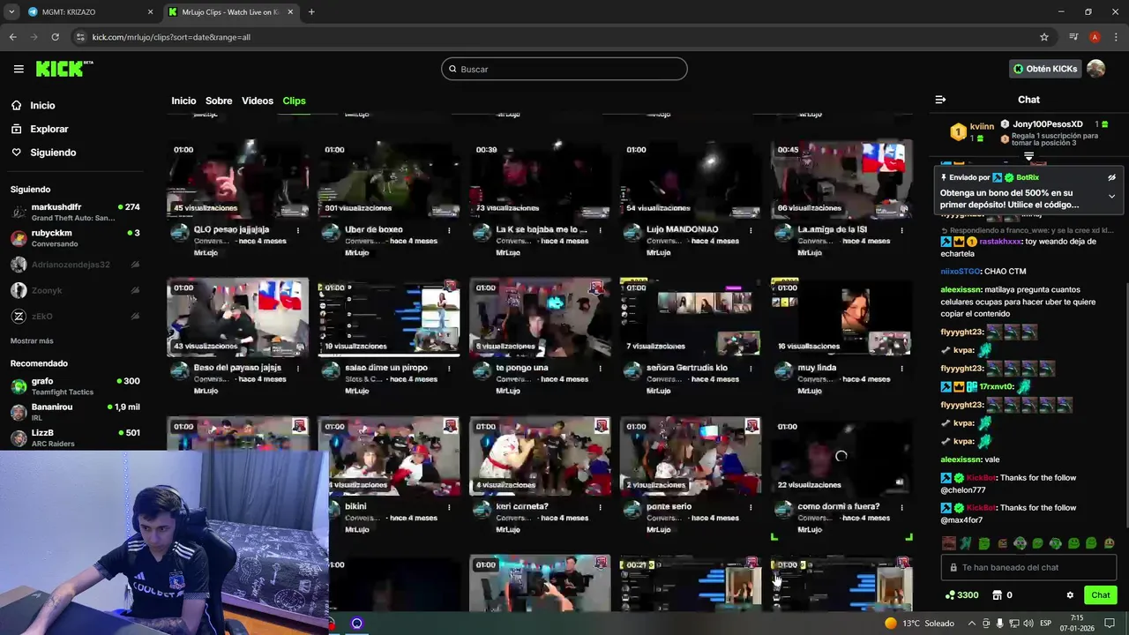Click the ponte serio clip title
The height and width of the screenshot is (635, 1129).
point(669,506)
